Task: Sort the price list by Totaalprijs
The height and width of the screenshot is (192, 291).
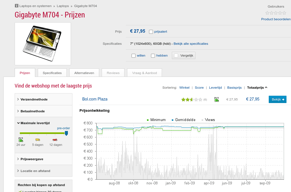Action: 256,88
